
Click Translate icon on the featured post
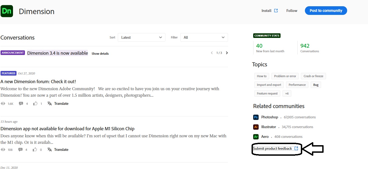tap(50, 103)
